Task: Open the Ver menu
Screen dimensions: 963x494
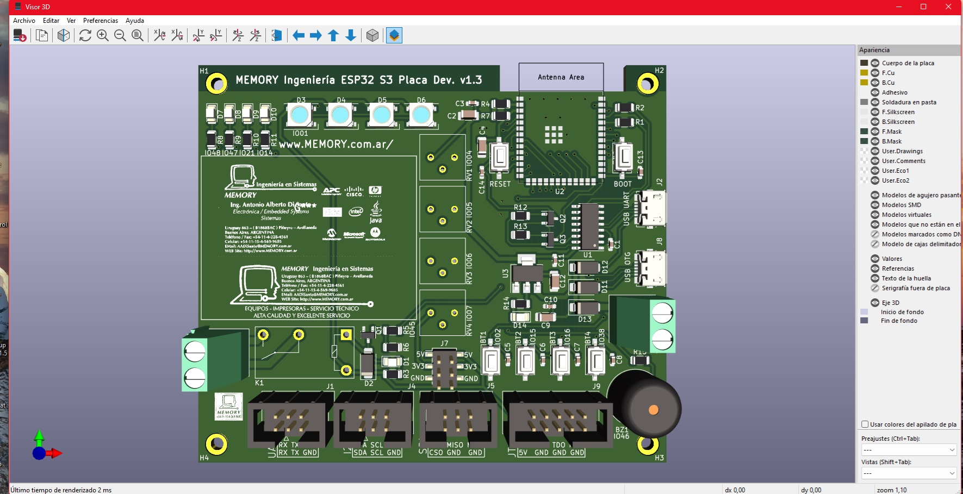Action: pos(71,20)
